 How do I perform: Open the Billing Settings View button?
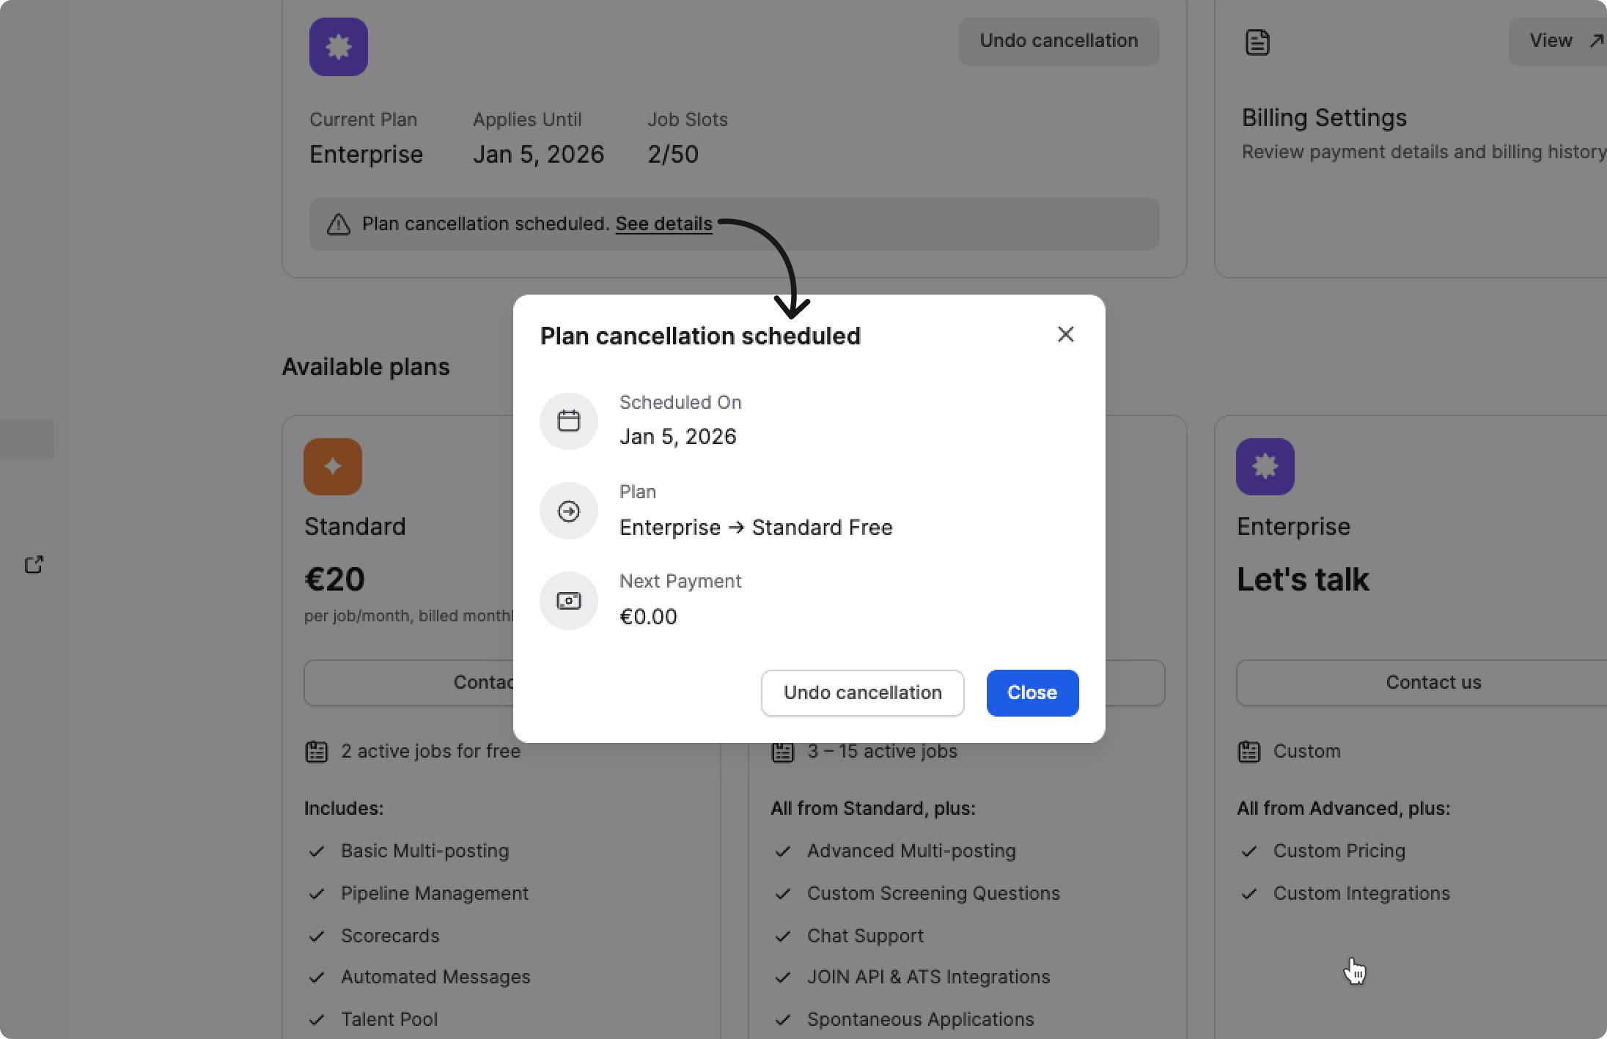[x=1557, y=41]
